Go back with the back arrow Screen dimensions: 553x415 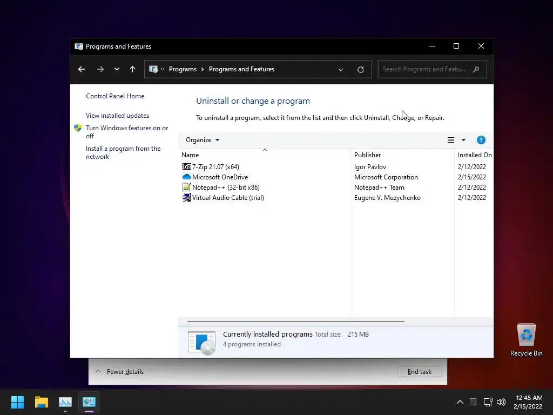pos(82,69)
